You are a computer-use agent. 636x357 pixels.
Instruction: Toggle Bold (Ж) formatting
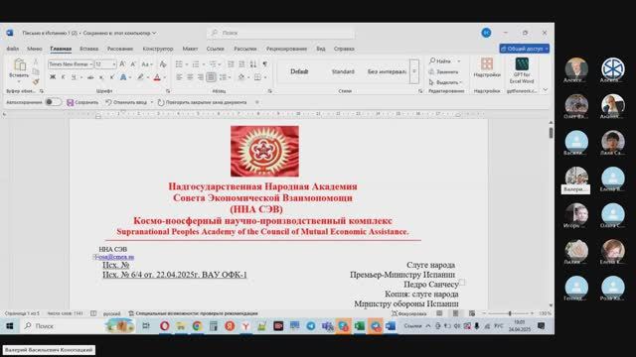[53, 77]
